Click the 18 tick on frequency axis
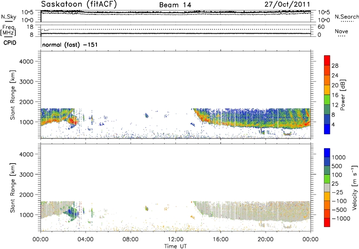This screenshot has width=359, height=249. [x=30, y=27]
